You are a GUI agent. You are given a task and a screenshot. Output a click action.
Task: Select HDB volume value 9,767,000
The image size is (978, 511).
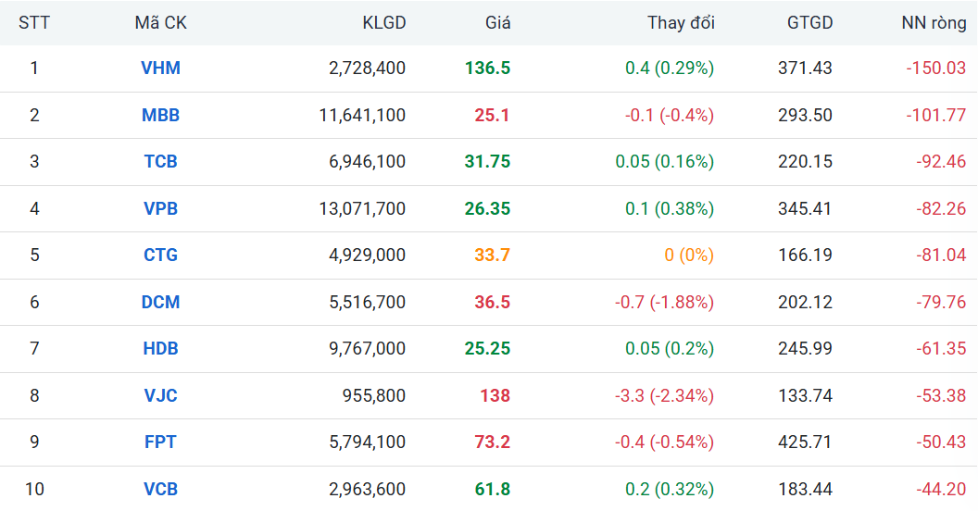click(x=368, y=348)
